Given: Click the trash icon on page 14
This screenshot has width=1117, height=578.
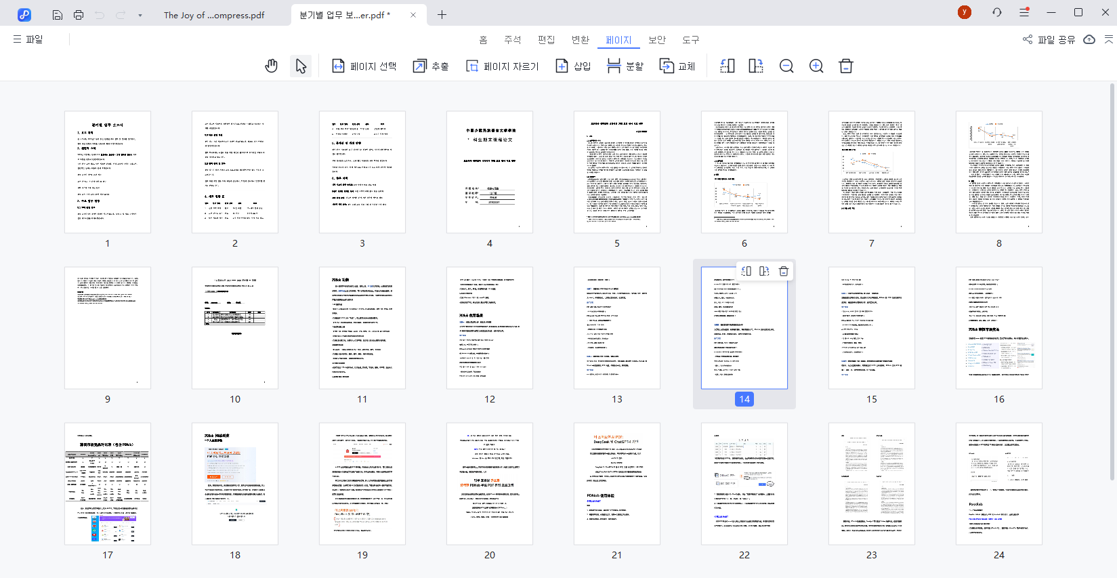Looking at the screenshot, I should point(784,271).
